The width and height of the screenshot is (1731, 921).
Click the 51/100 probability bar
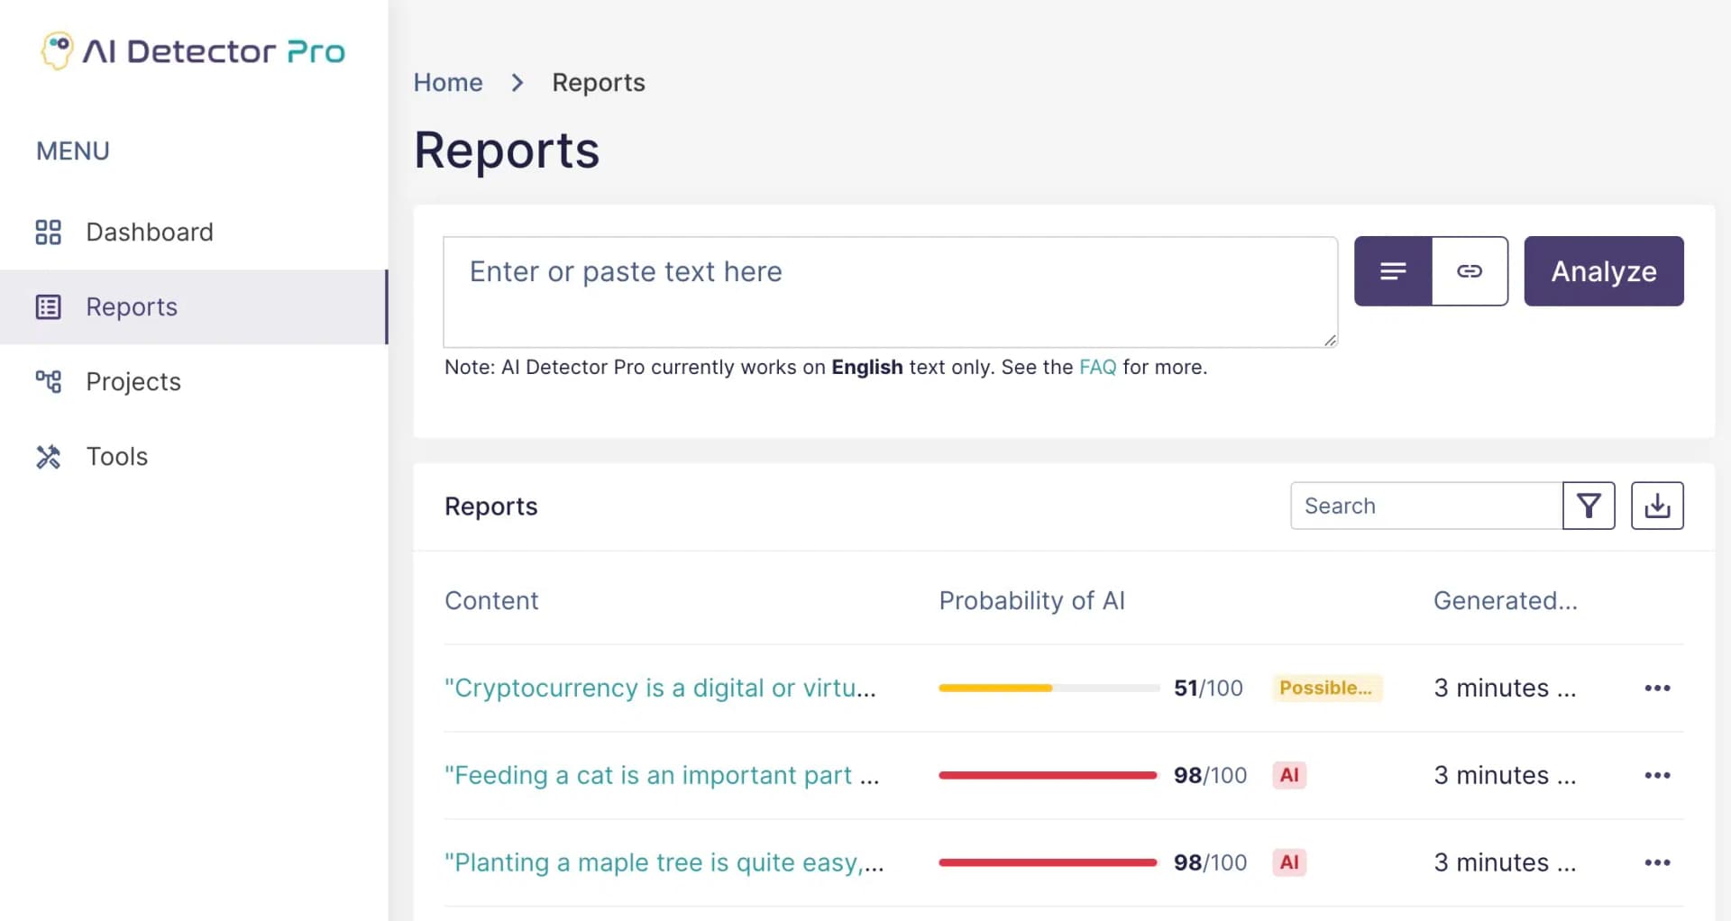(x=1049, y=688)
